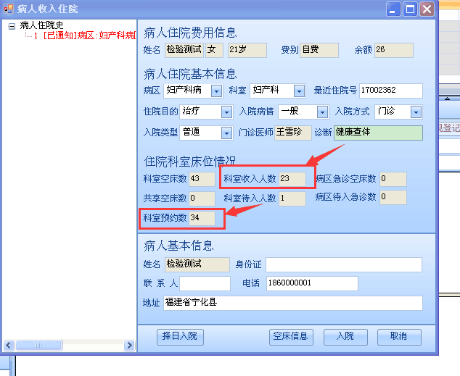Viewport: 460px width, 376px height.
Task: Close the 病人收入住院 window
Action: (427, 9)
